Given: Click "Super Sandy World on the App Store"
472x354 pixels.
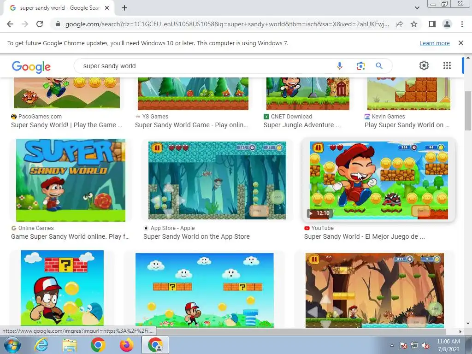Looking at the screenshot, I should coord(196,236).
